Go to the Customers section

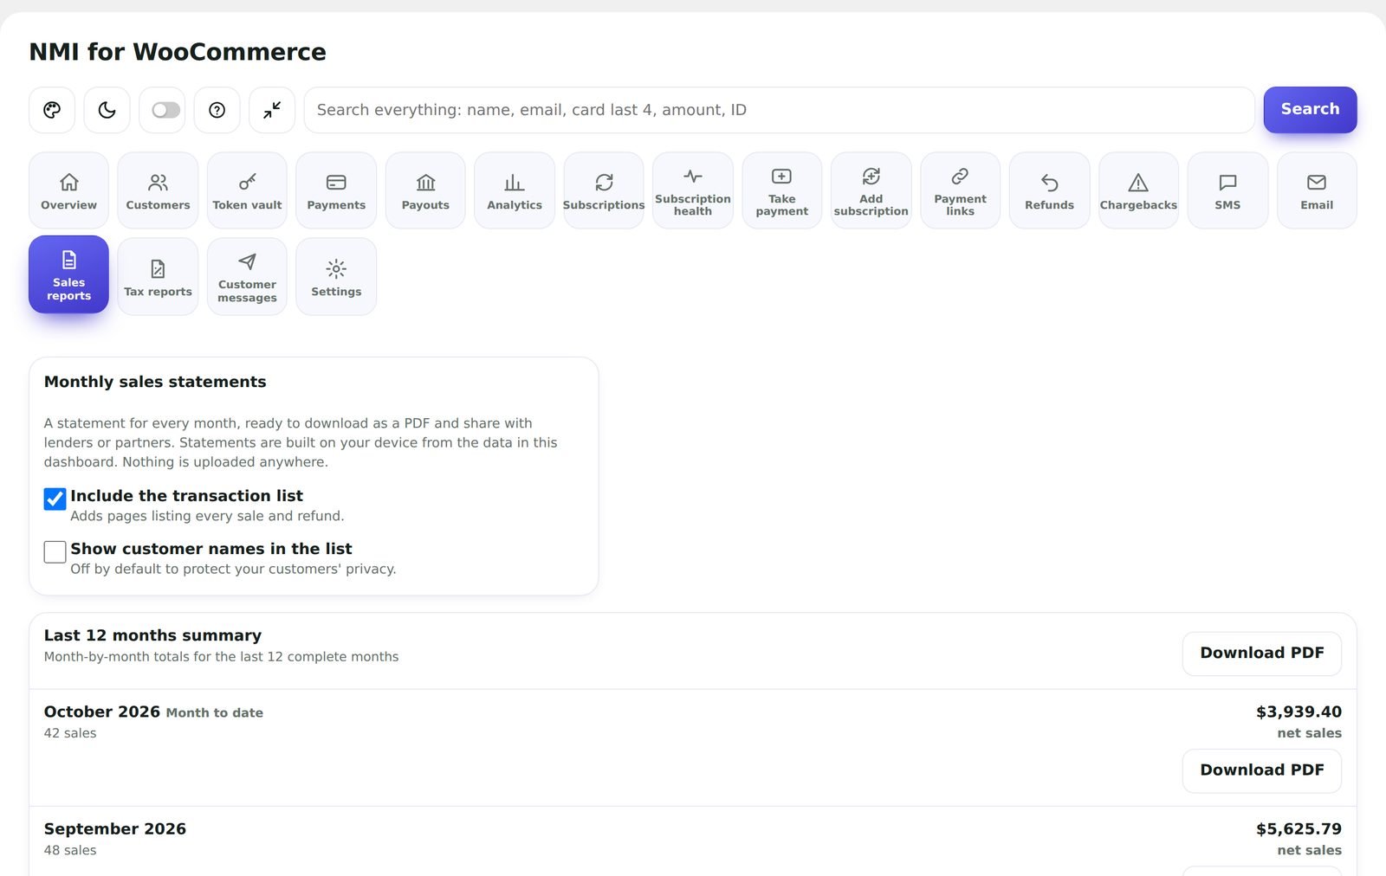pyautogui.click(x=158, y=190)
